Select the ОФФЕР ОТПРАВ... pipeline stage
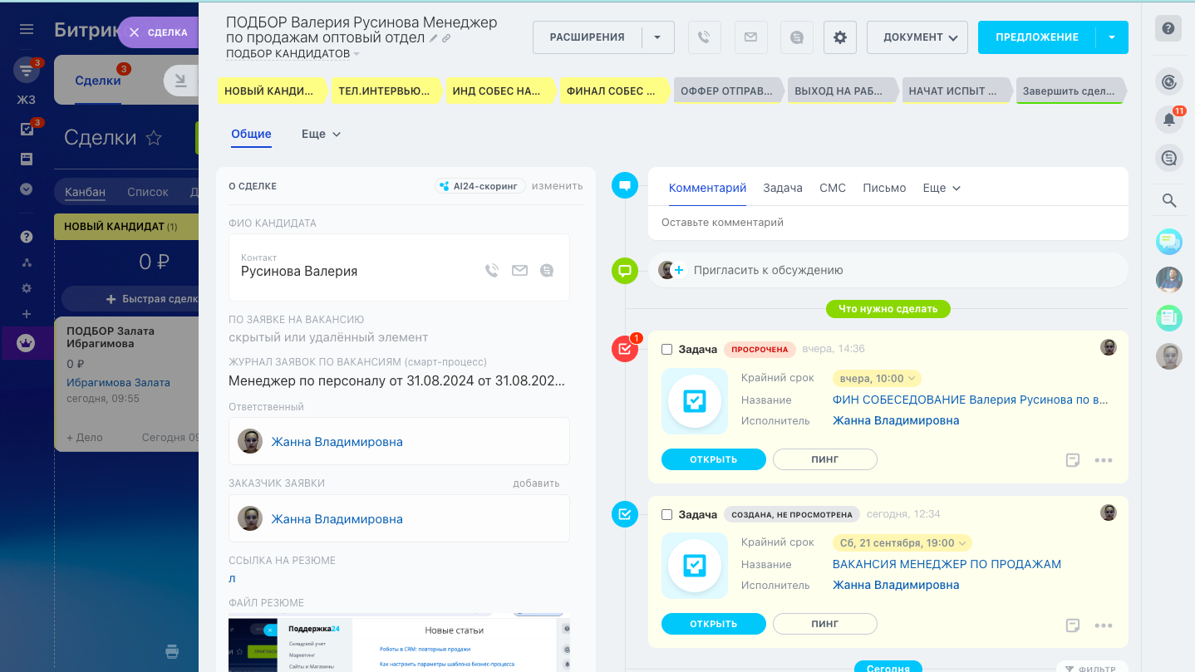 click(726, 91)
